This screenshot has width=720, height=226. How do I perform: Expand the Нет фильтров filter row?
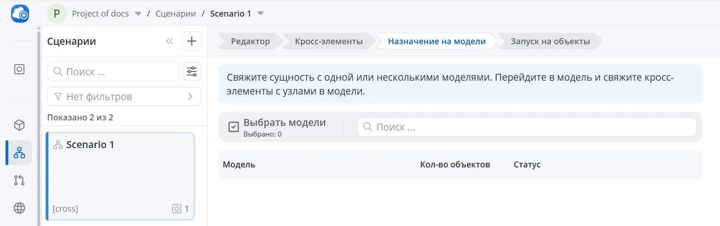tap(124, 97)
